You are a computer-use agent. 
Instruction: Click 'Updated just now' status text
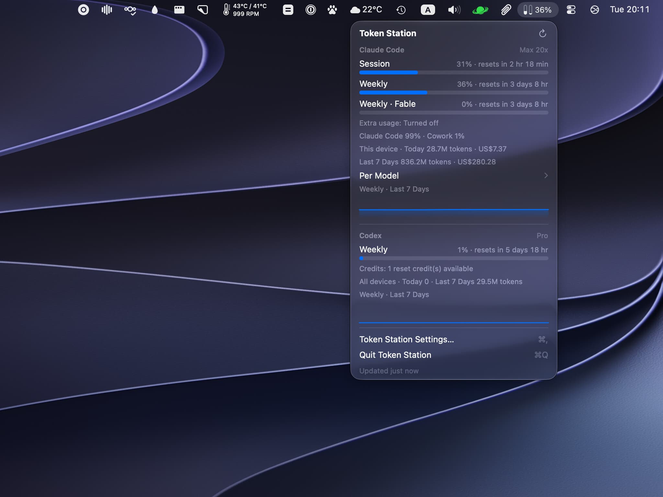pos(389,371)
